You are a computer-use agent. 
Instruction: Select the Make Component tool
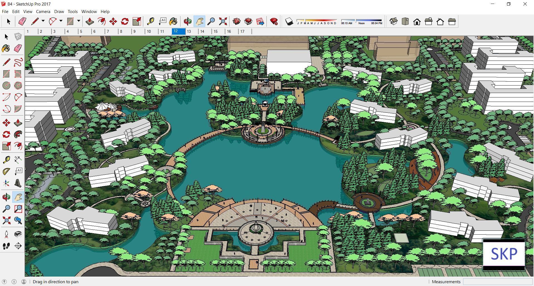click(x=18, y=37)
